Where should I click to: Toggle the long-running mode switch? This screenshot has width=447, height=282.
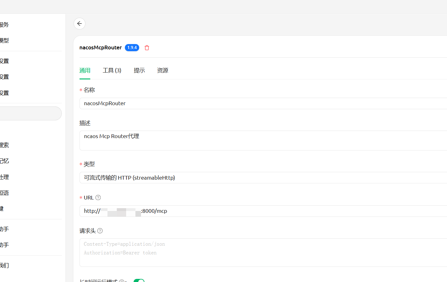139,280
